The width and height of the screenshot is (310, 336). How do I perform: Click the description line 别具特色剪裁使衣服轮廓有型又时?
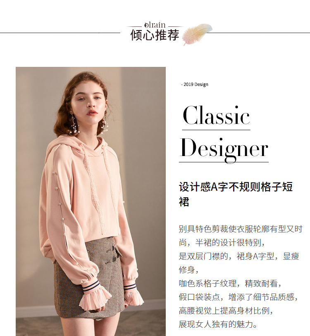241,229
